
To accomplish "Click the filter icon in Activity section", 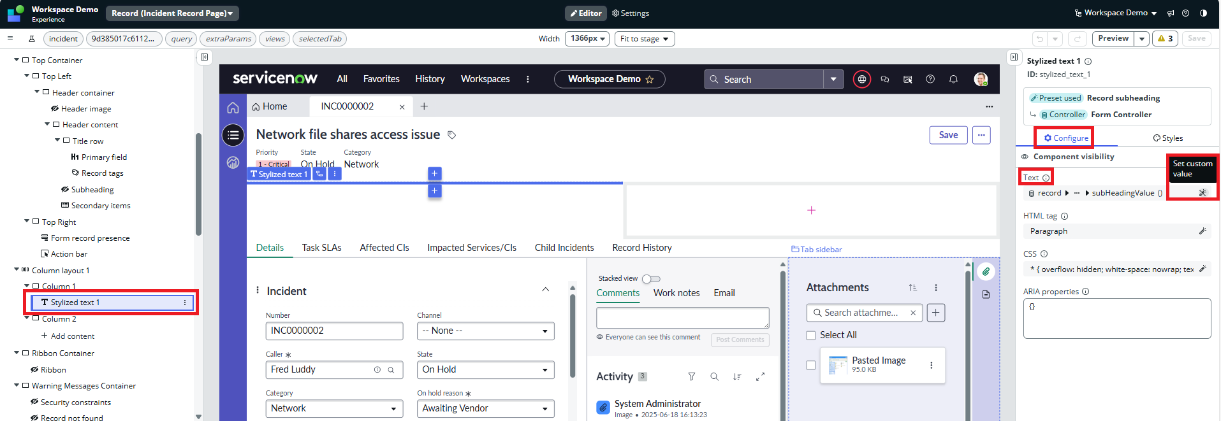I will pyautogui.click(x=692, y=377).
